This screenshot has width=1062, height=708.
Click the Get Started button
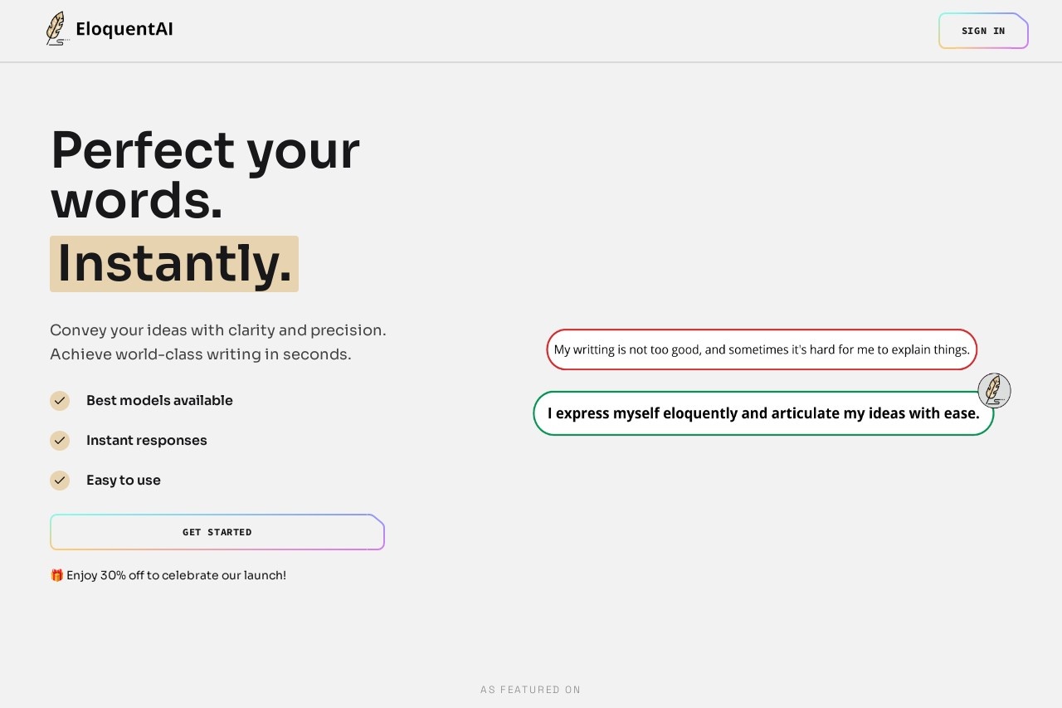(217, 532)
